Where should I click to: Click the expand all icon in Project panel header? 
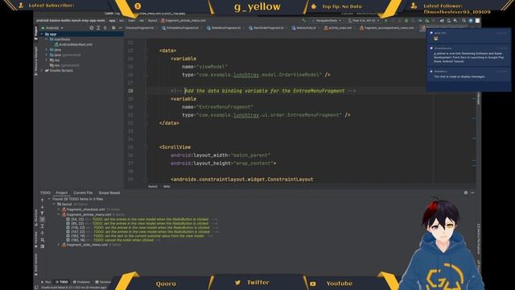(98, 28)
